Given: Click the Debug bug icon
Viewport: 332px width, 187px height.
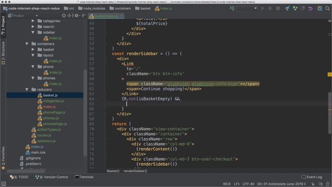Looking at the screenshot, I should 270,8.
